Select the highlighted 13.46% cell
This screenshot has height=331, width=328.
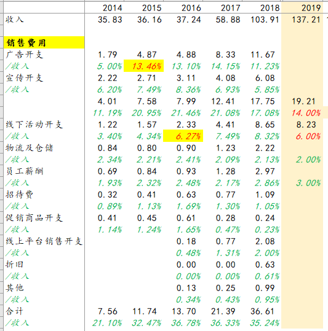coord(143,66)
